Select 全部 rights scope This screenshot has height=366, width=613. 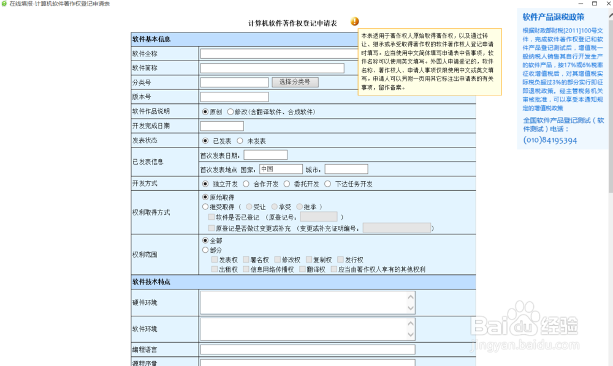coord(205,241)
